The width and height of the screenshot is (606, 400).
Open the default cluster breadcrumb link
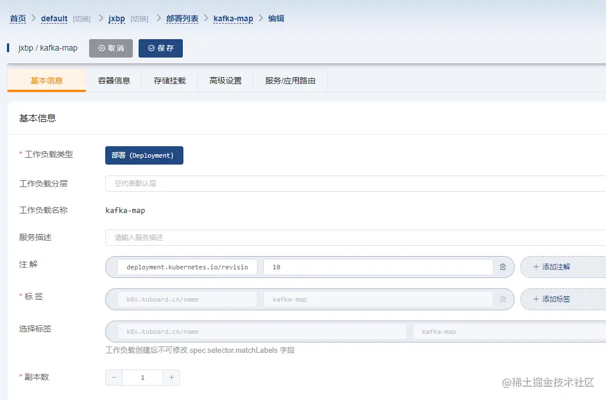(54, 18)
